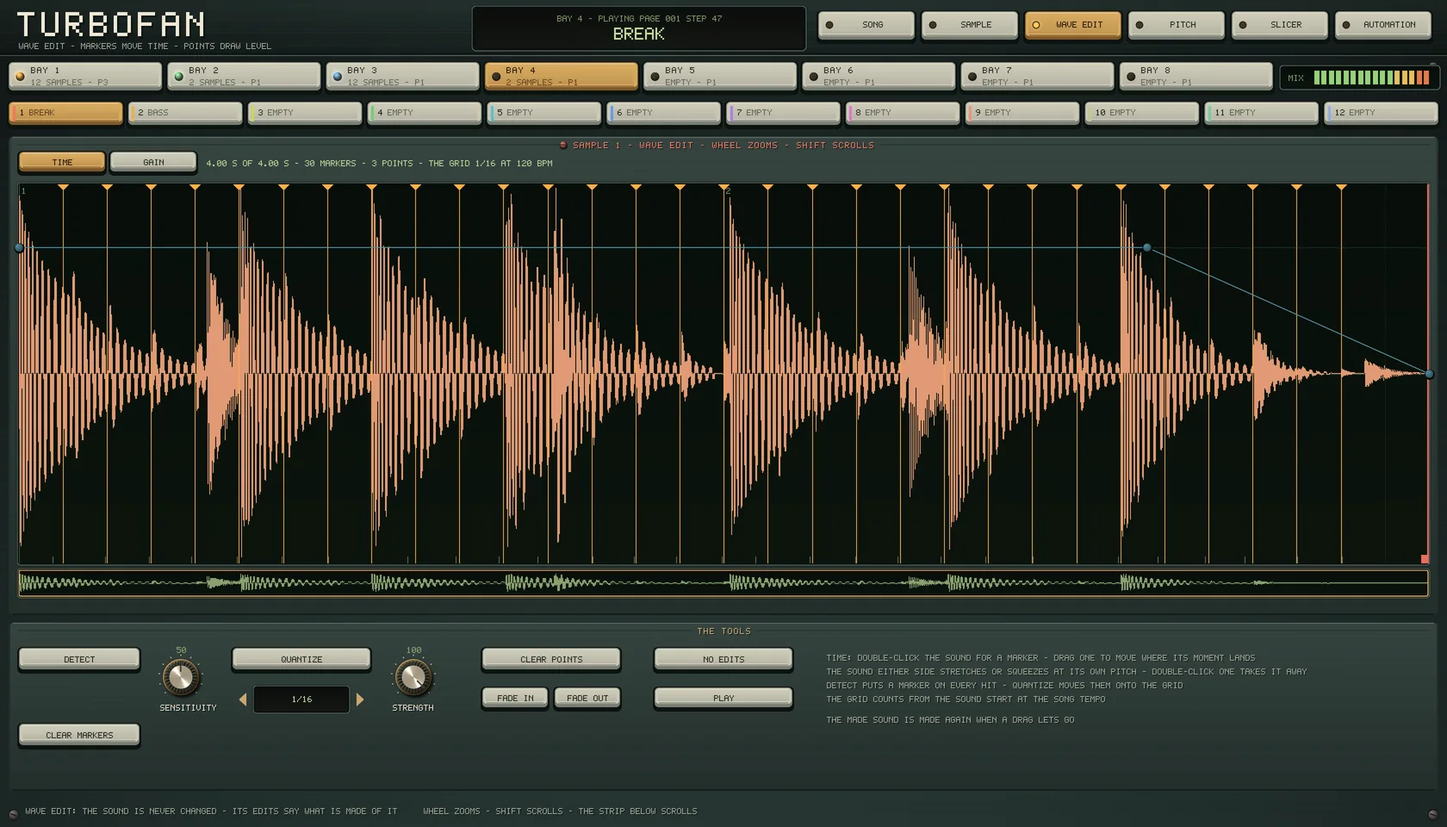1447x827 pixels.
Task: Click the end-of-sample red handle in waveform
Action: point(1425,559)
